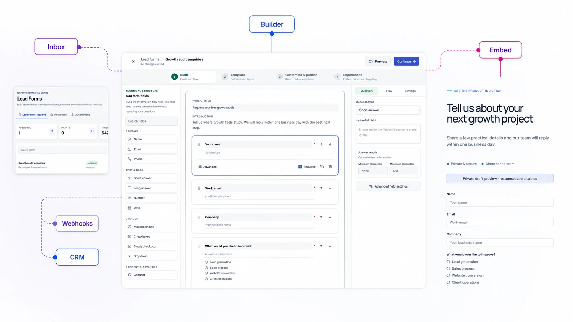Delete the Your name question

(x=330, y=167)
